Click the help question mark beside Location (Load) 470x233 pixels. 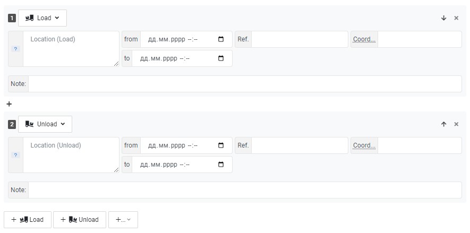pyautogui.click(x=15, y=49)
